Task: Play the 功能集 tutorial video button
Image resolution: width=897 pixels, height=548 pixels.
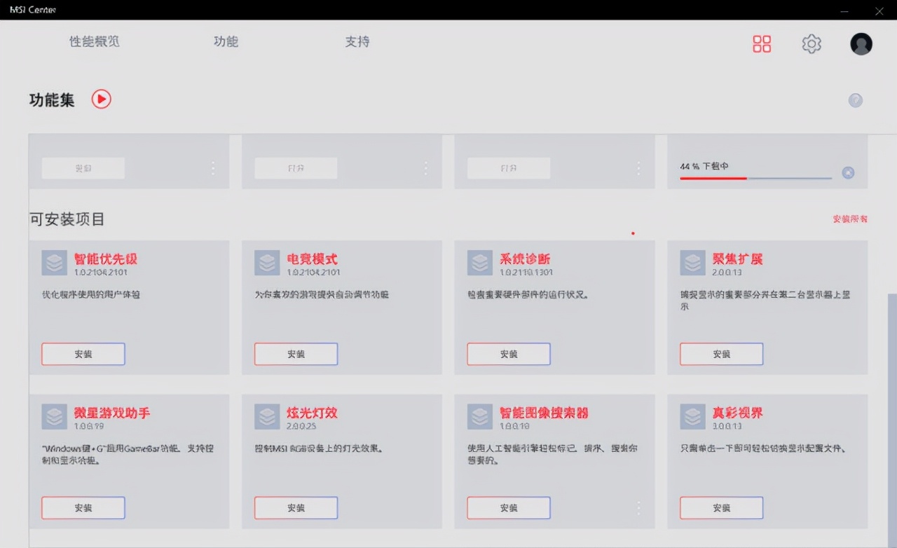Action: click(x=102, y=100)
